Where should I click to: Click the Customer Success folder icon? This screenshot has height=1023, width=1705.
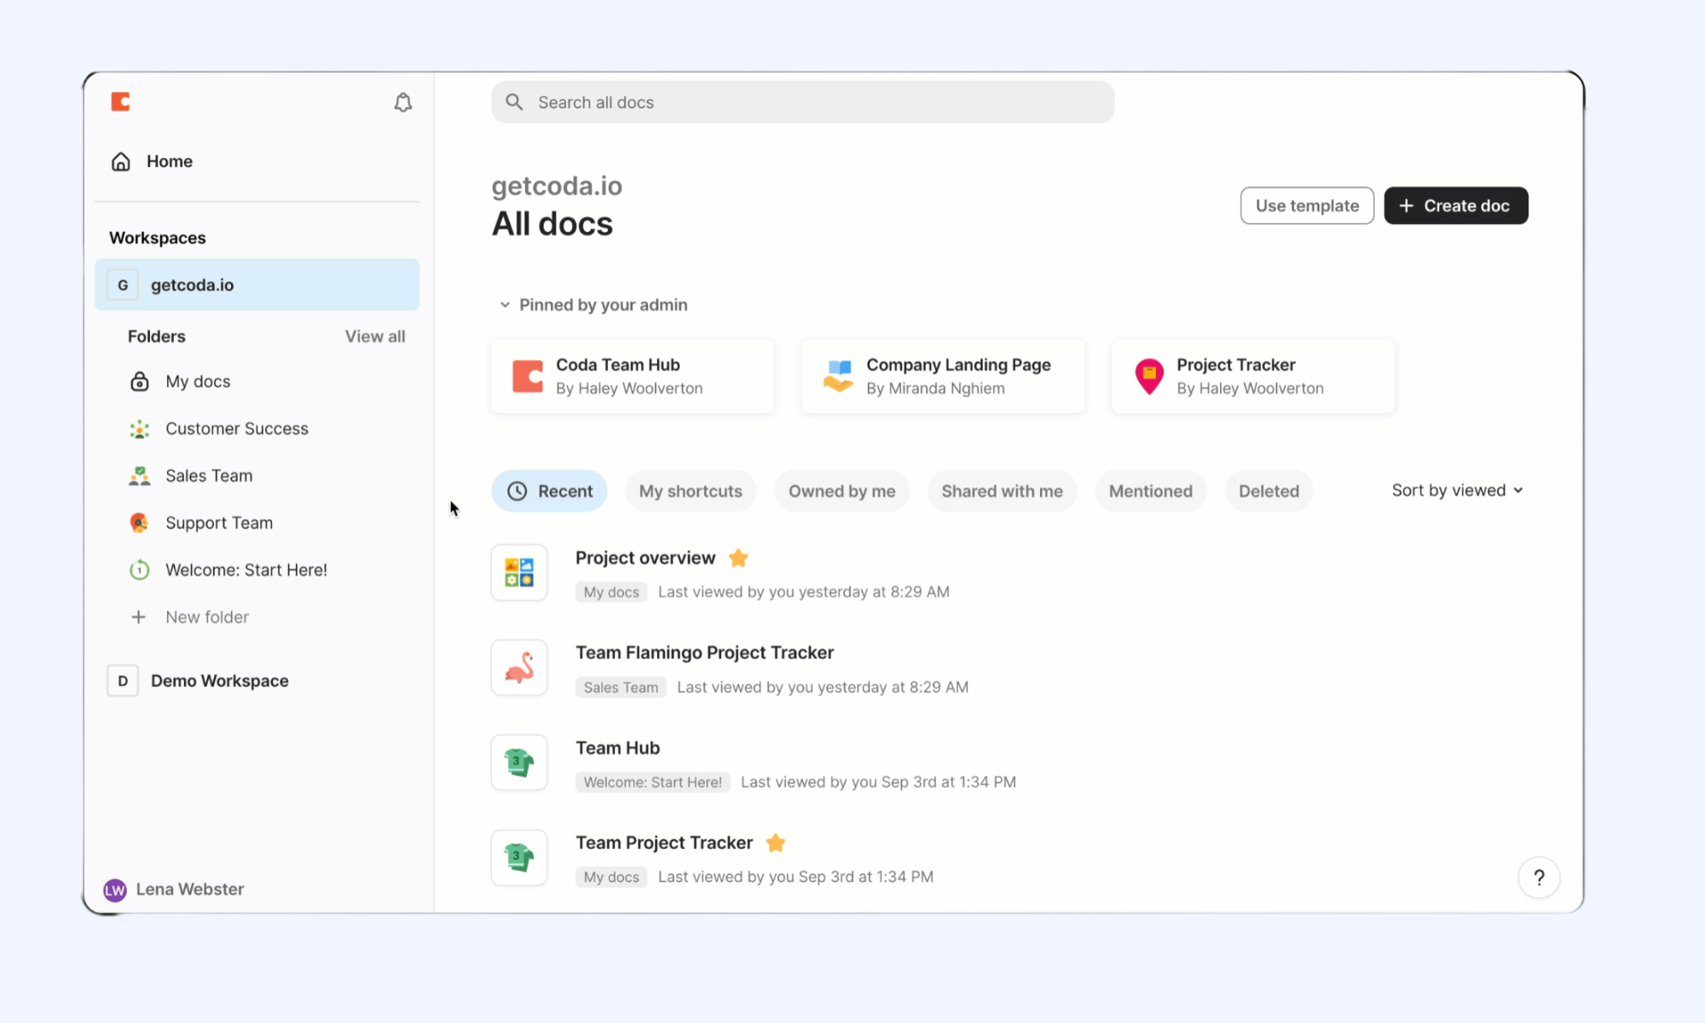(x=139, y=429)
